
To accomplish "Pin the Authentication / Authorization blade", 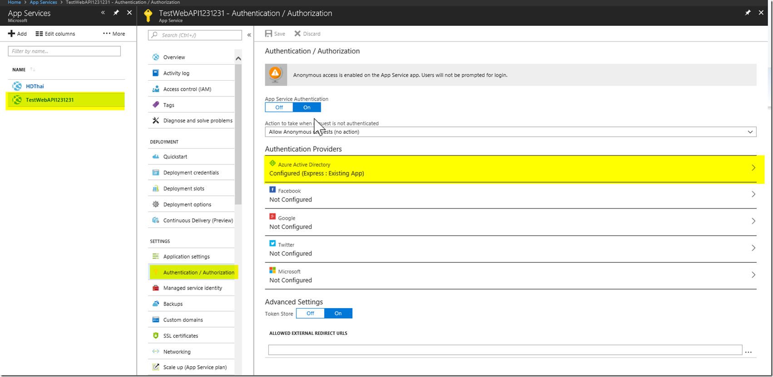I will tap(748, 13).
